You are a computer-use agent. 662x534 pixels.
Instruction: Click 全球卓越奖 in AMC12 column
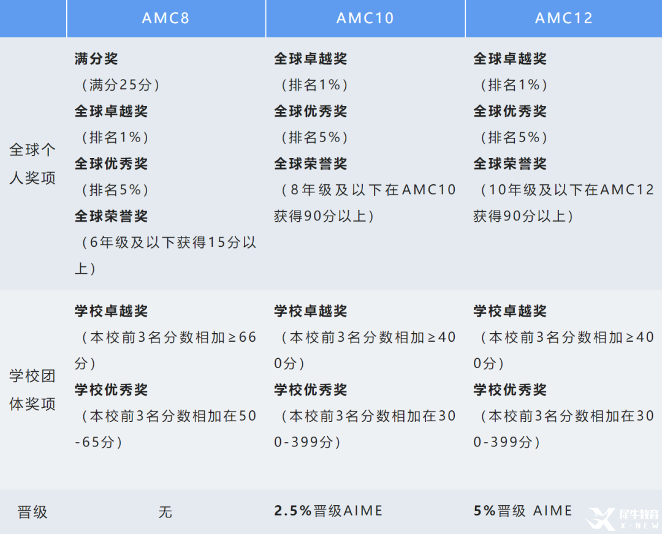click(x=509, y=59)
